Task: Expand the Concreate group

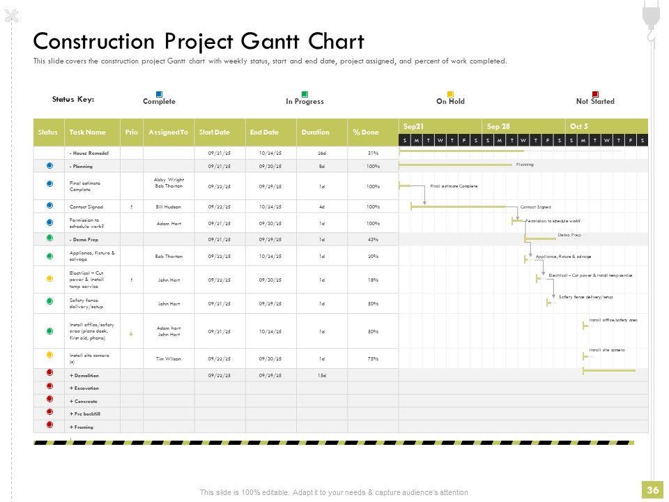Action: click(x=71, y=402)
